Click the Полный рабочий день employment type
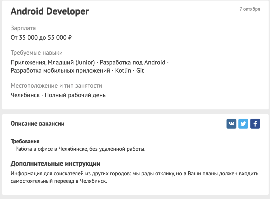Screen dimensions: 270x199 pyautogui.click(x=75, y=95)
